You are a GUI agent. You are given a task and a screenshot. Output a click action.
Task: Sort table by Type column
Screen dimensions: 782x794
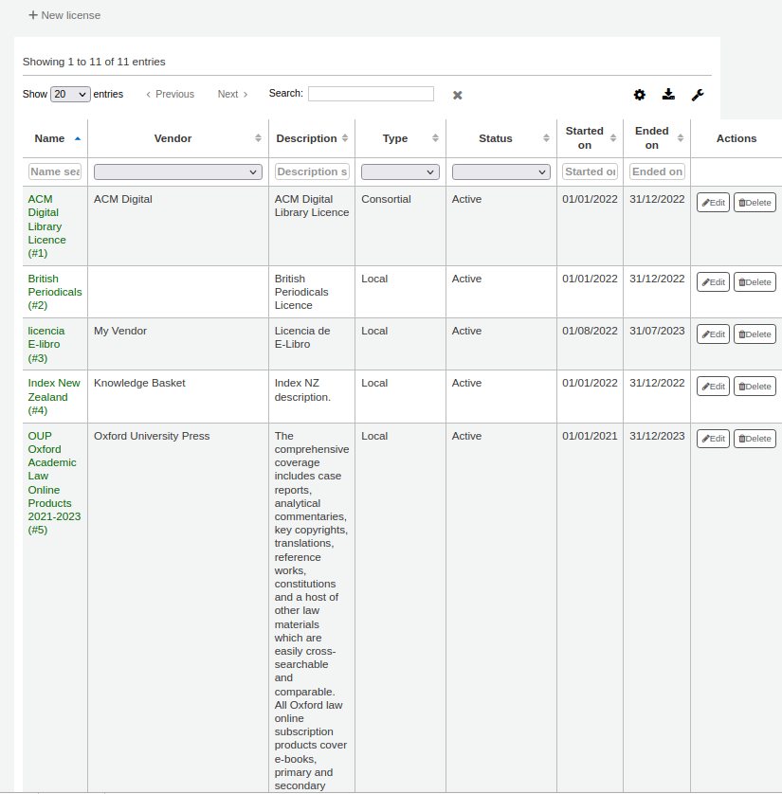(400, 138)
